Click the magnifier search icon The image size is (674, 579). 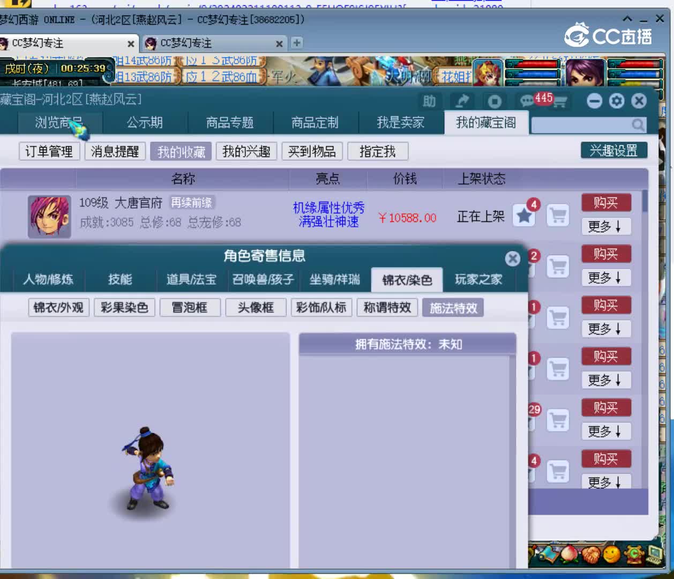(x=638, y=125)
